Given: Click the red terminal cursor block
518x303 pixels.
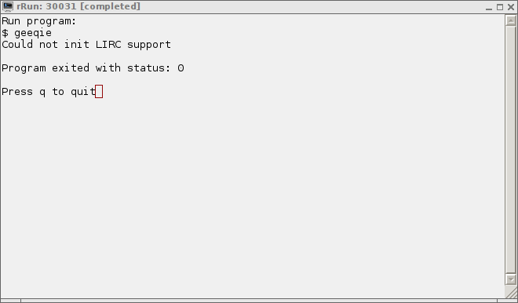Looking at the screenshot, I should click(x=99, y=92).
